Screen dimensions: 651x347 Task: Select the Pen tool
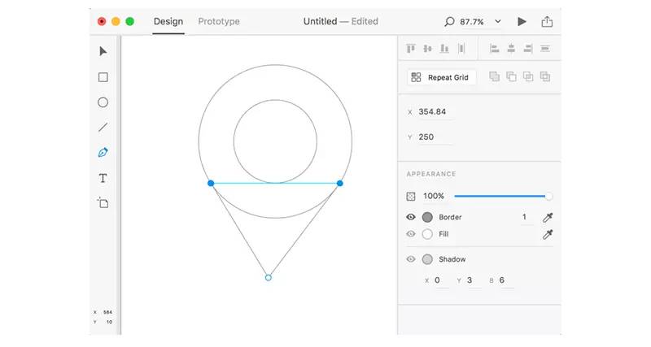(x=103, y=152)
